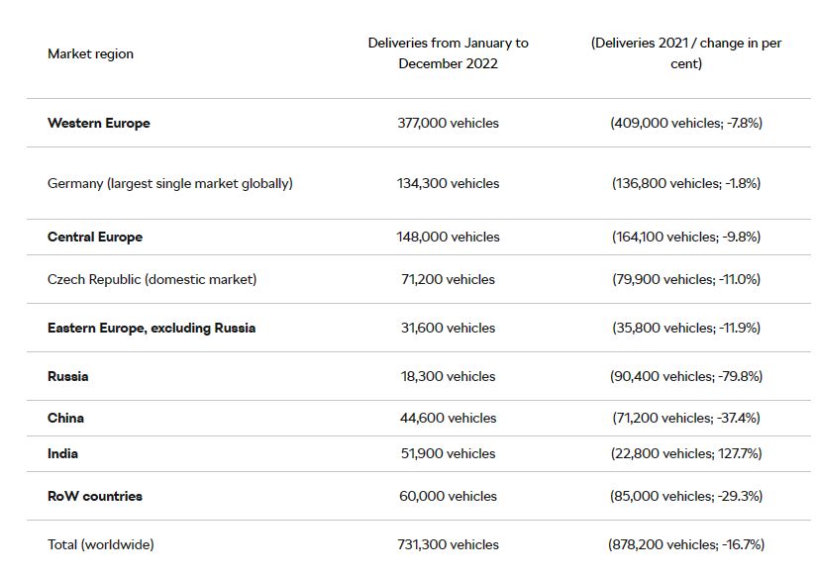Select the Central Europe row label
This screenshot has height=577, width=816.
[x=95, y=237]
